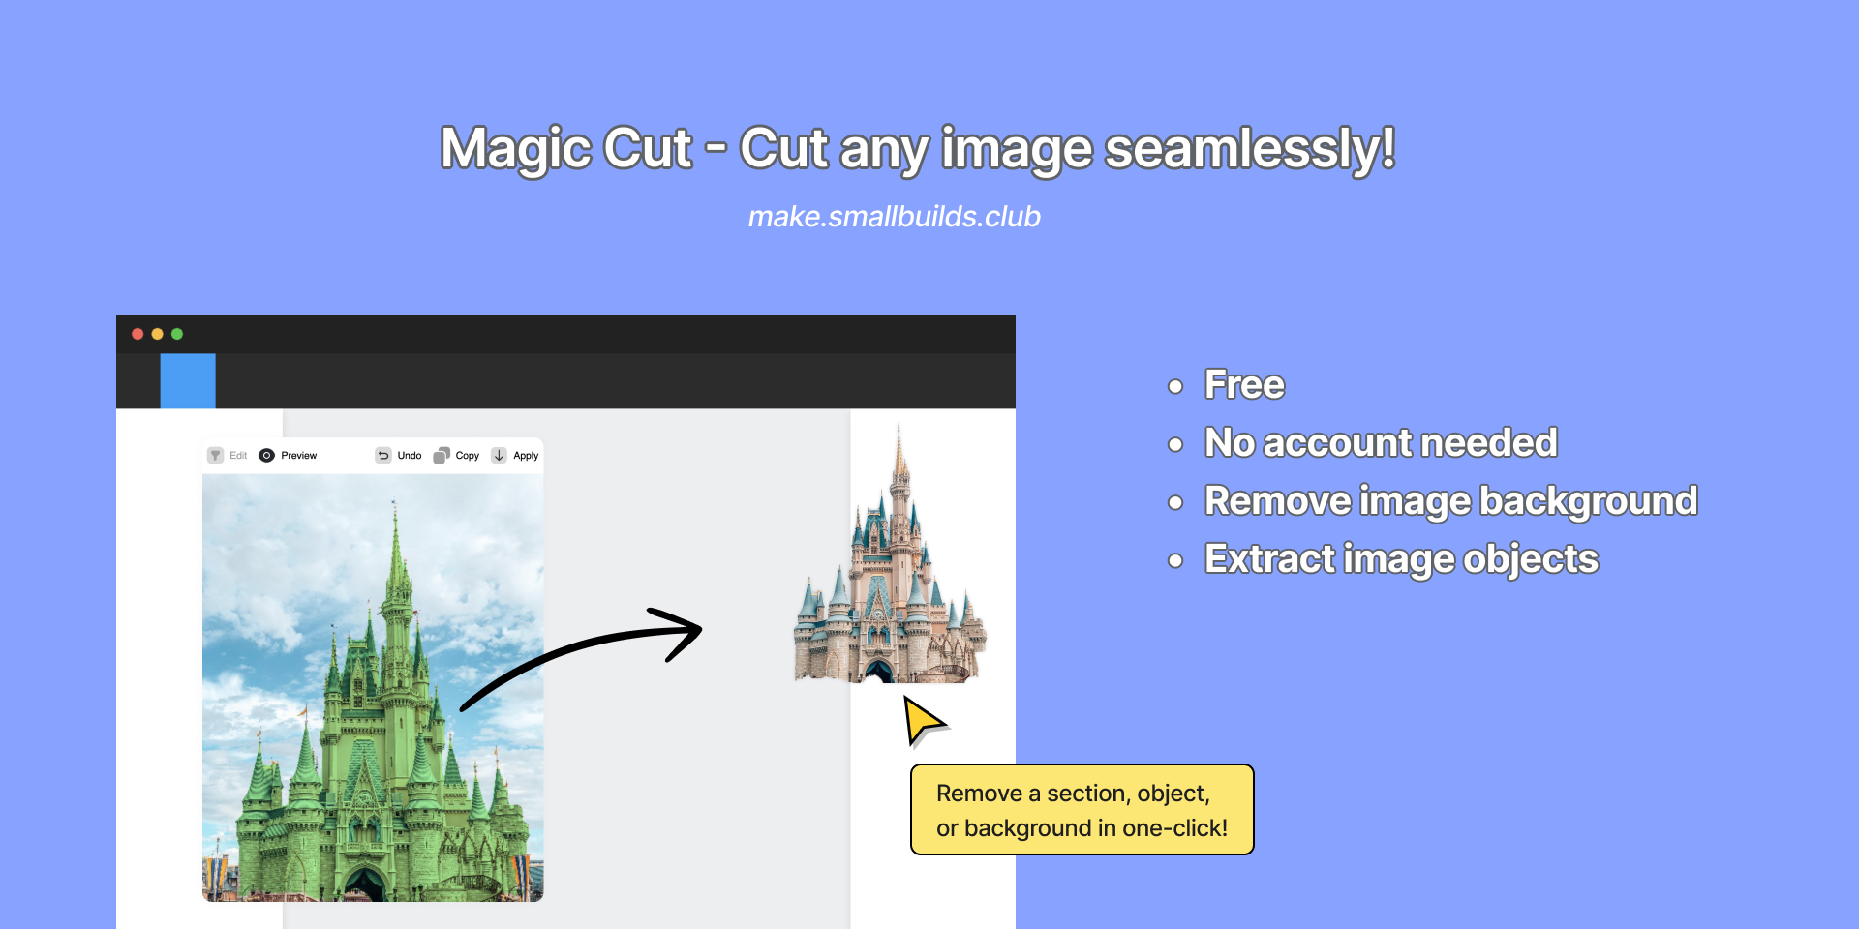Image resolution: width=1859 pixels, height=929 pixels.
Task: Click the extracted castle cutout image
Action: coord(890,555)
